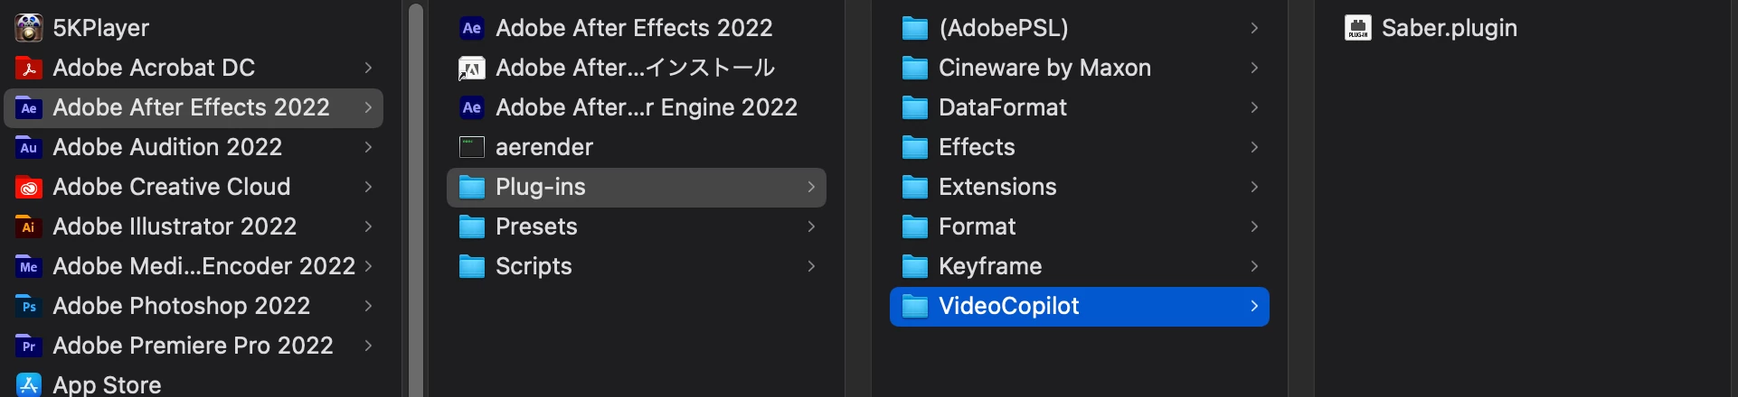Click the Adobe Audition 2022 icon
1738x397 pixels.
(29, 147)
